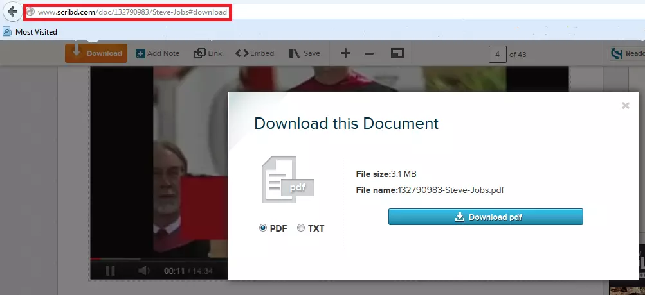Image resolution: width=645 pixels, height=295 pixels.
Task: Click the 'of 43' page count text
Action: coord(518,54)
